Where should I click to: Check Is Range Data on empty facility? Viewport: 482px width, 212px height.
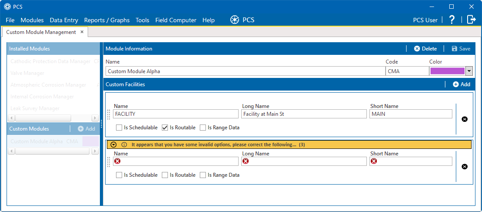pos(202,175)
